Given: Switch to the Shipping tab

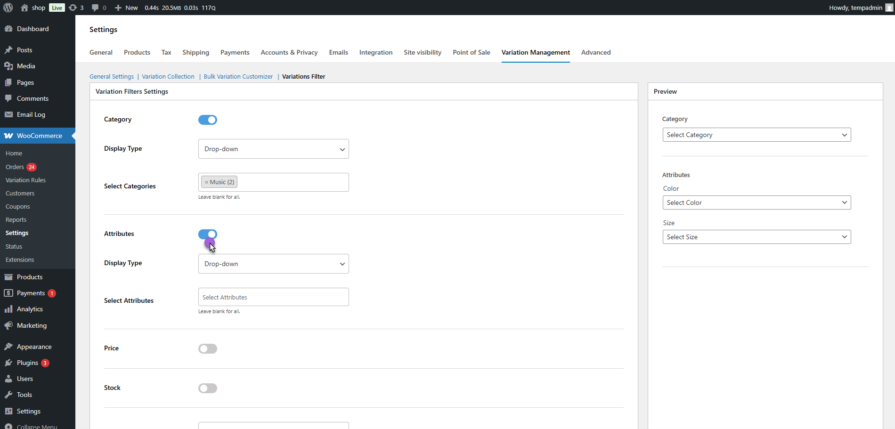Looking at the screenshot, I should click(x=195, y=52).
